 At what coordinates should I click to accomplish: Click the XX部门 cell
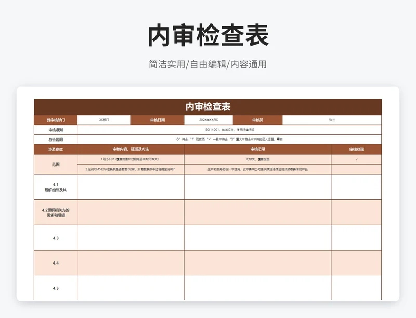tap(104, 120)
